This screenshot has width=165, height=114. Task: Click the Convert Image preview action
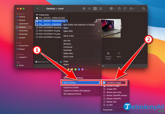(108, 56)
